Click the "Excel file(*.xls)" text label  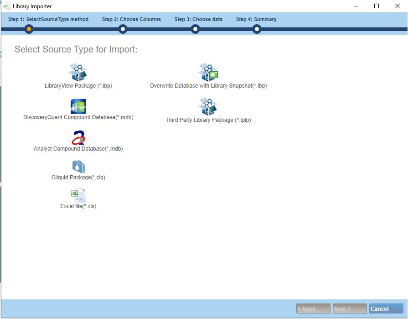click(78, 206)
